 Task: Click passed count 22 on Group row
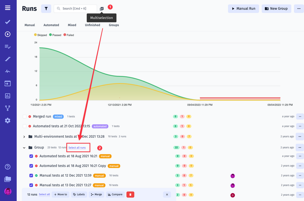[x=176, y=148]
